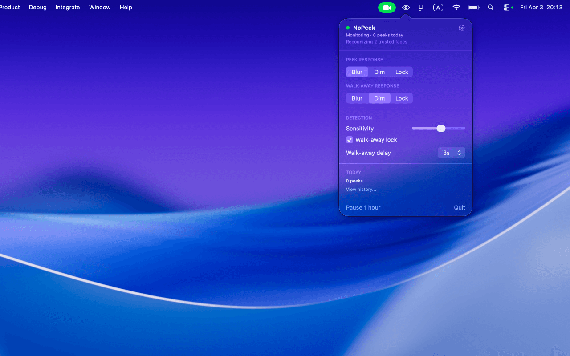
Task: Set peek response to Dim
Action: point(379,72)
